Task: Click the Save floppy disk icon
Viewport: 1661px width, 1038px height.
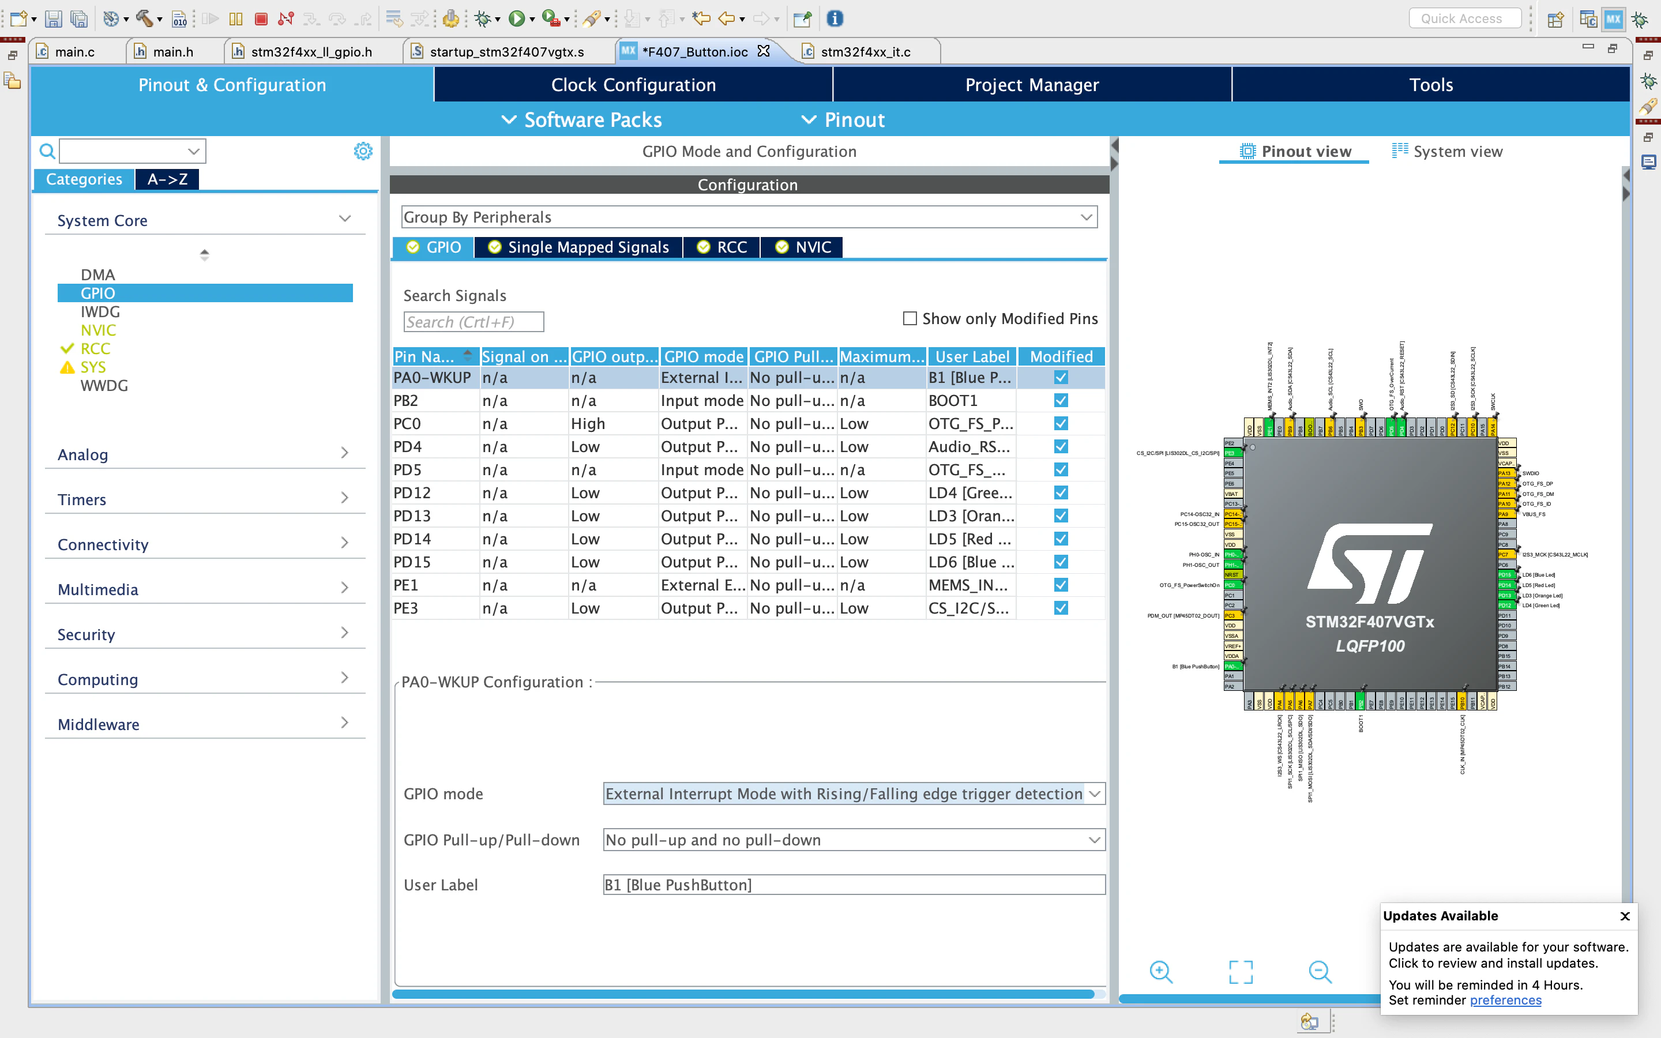Action: (54, 18)
